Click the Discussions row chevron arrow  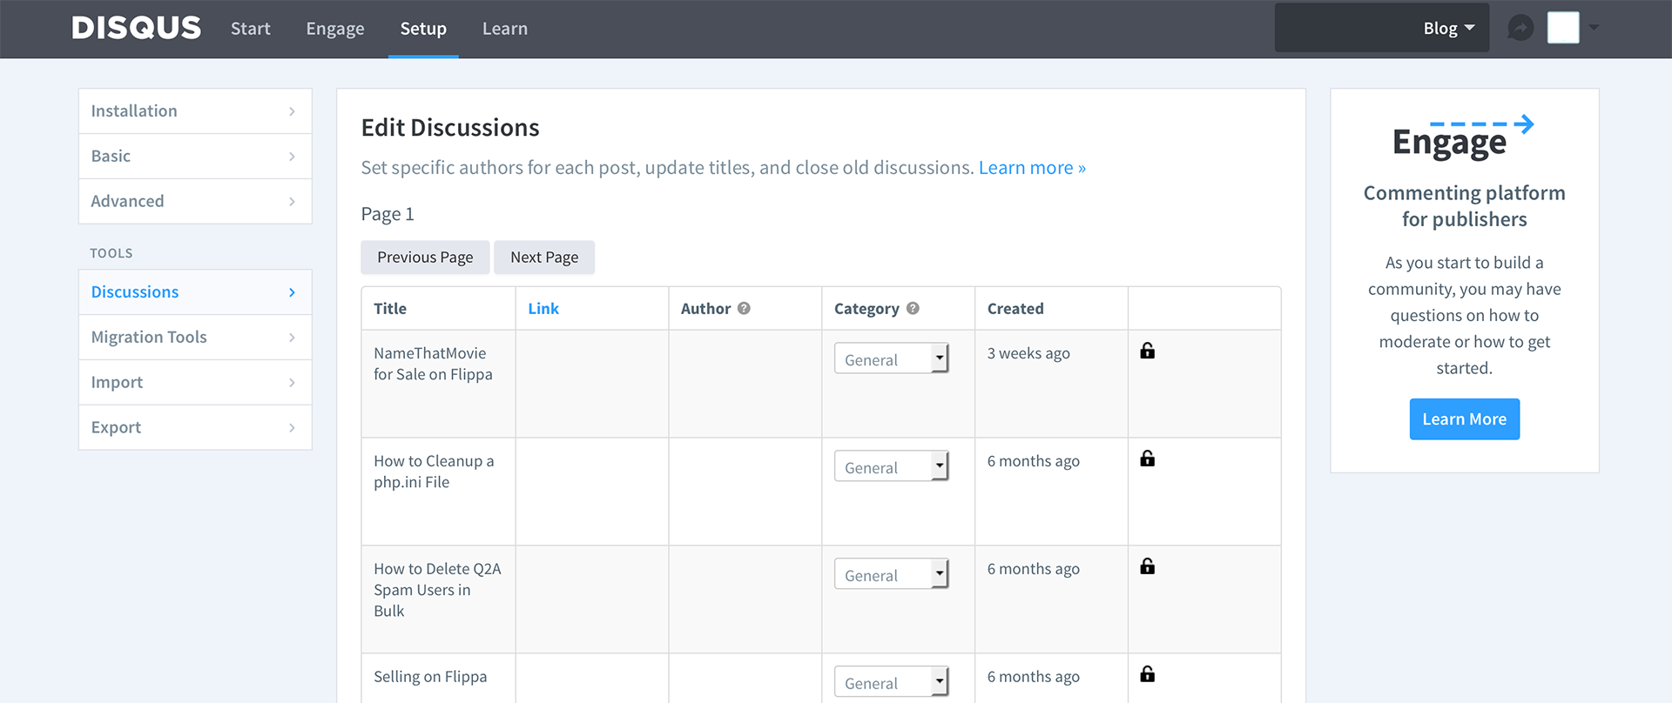click(x=292, y=292)
